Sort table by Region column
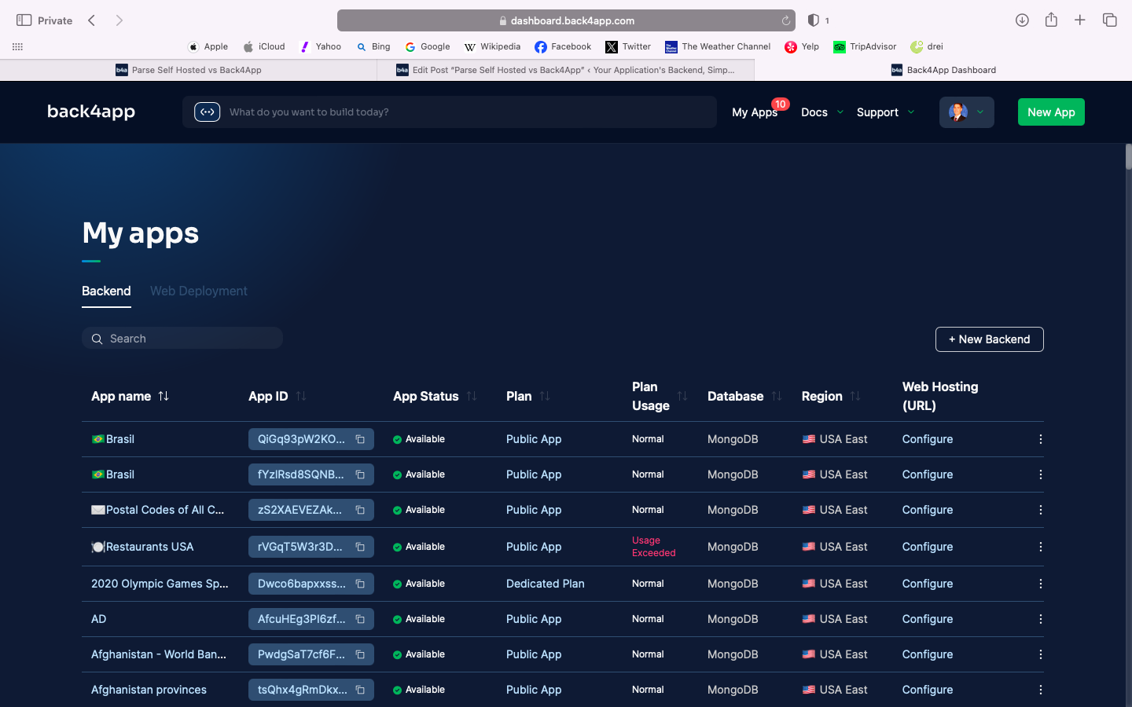The image size is (1132, 707). coord(855,396)
